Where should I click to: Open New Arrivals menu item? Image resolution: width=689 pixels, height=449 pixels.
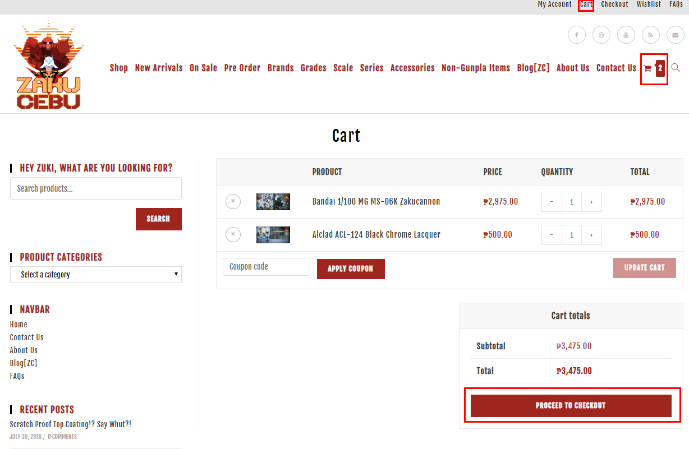point(159,68)
